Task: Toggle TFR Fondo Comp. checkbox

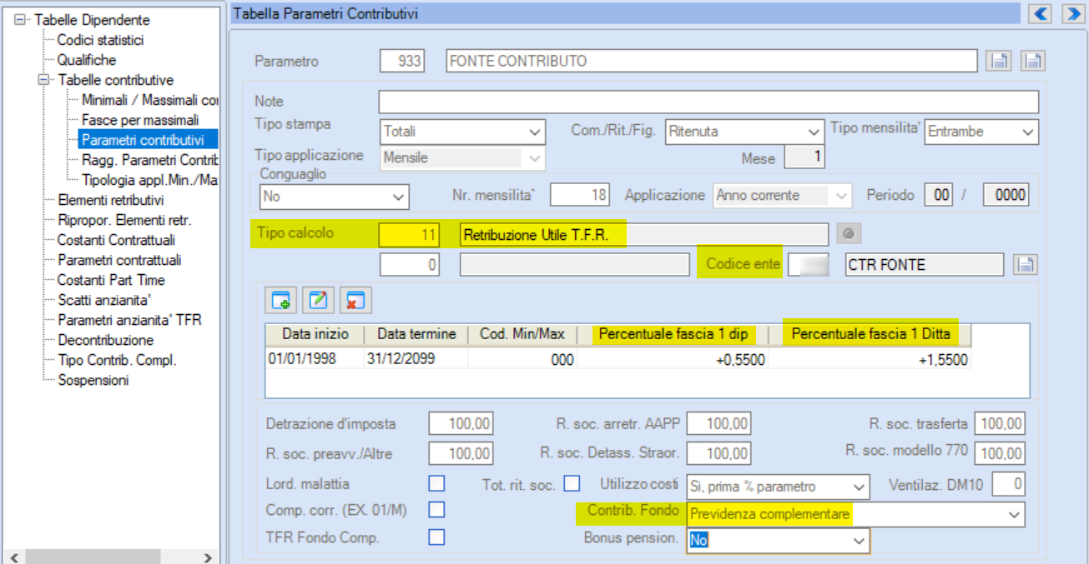Action: tap(436, 537)
